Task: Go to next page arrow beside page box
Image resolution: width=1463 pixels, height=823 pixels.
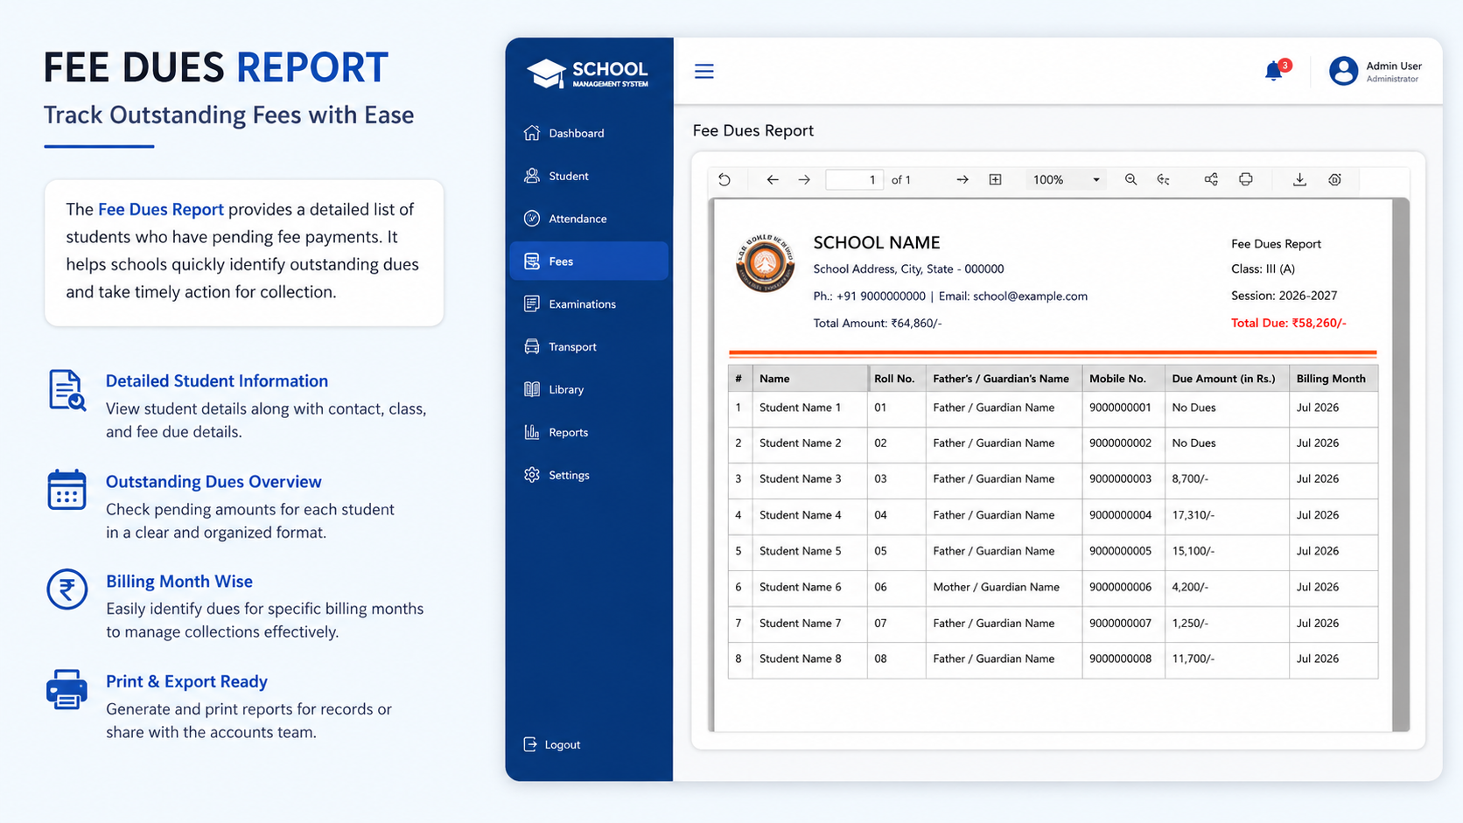Action: [x=804, y=179]
